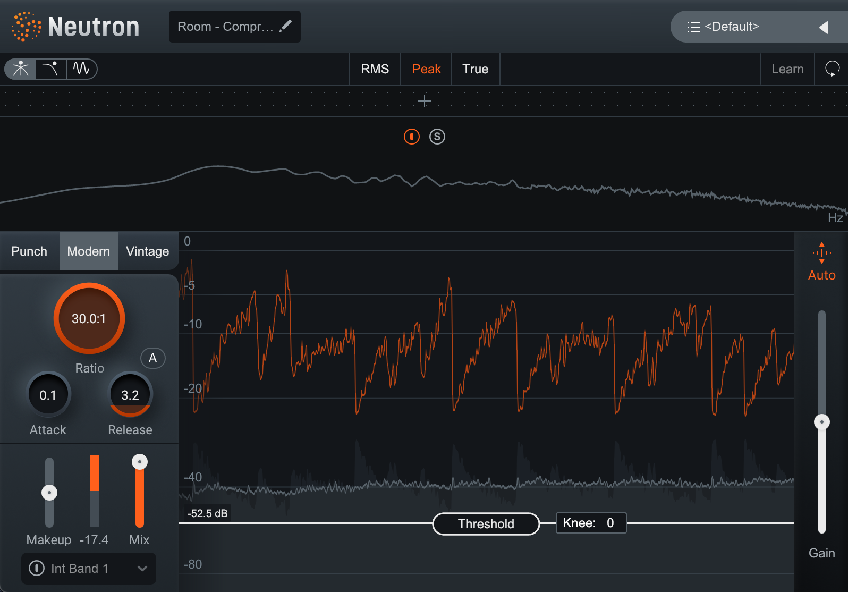Click the Ratio label
Viewport: 848px width, 592px height.
coord(90,368)
